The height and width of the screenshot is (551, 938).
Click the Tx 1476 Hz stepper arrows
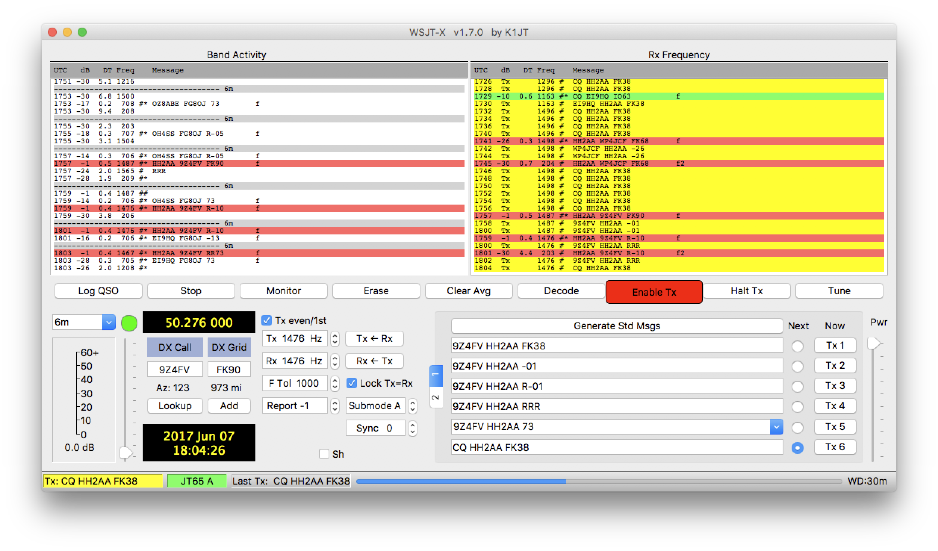click(x=335, y=339)
